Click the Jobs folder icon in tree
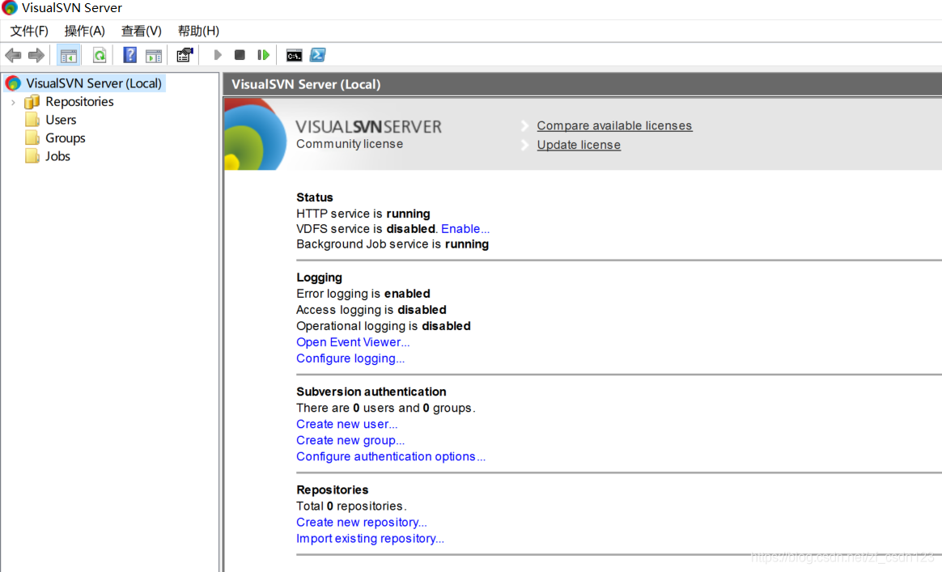The image size is (942, 572). click(x=32, y=155)
